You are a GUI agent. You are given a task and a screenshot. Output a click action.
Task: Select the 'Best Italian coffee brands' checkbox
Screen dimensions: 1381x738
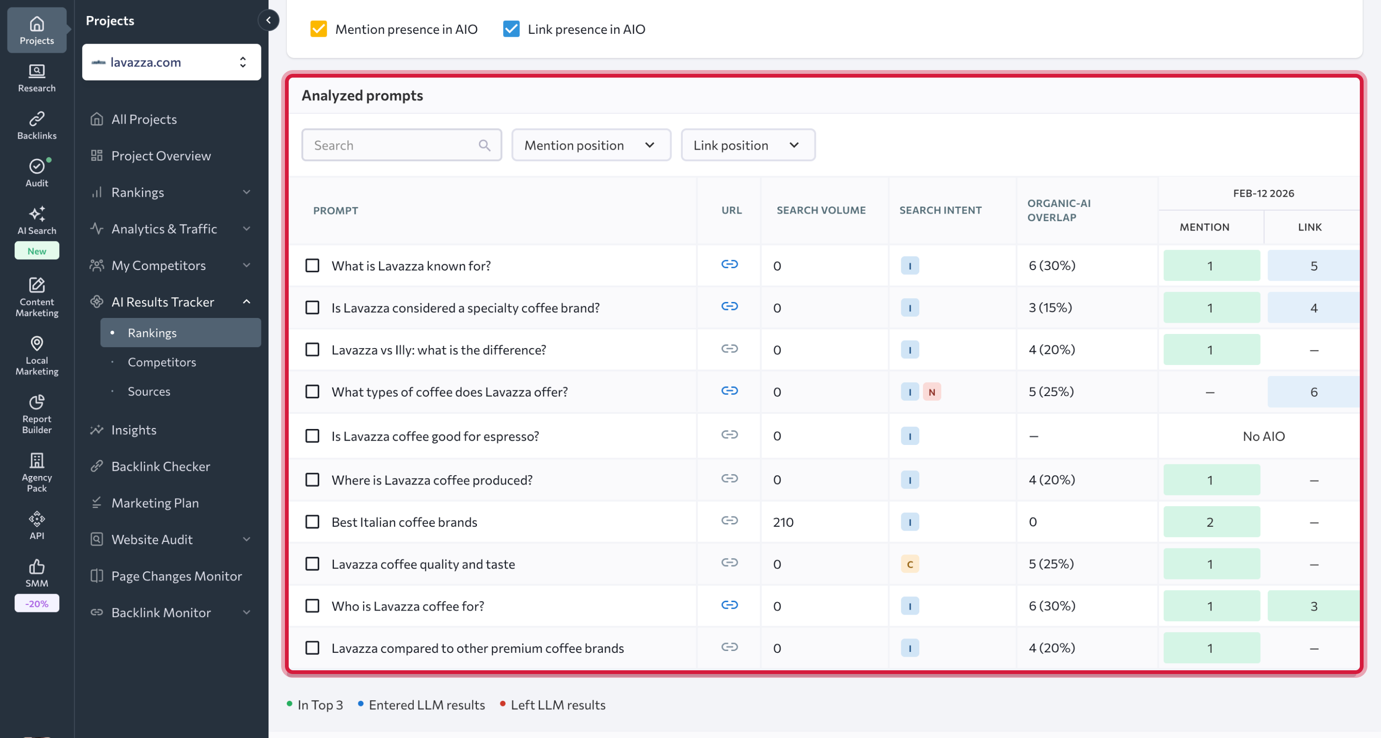312,522
